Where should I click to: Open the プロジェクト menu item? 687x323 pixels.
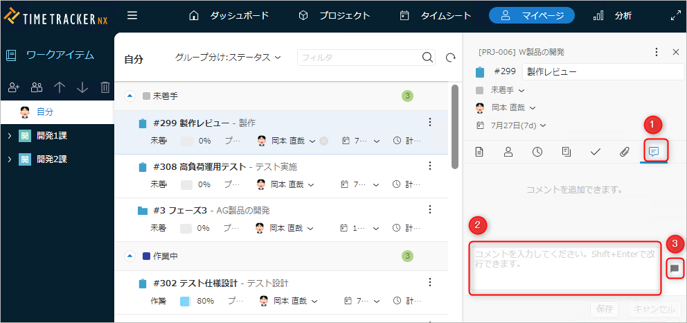[334, 16]
